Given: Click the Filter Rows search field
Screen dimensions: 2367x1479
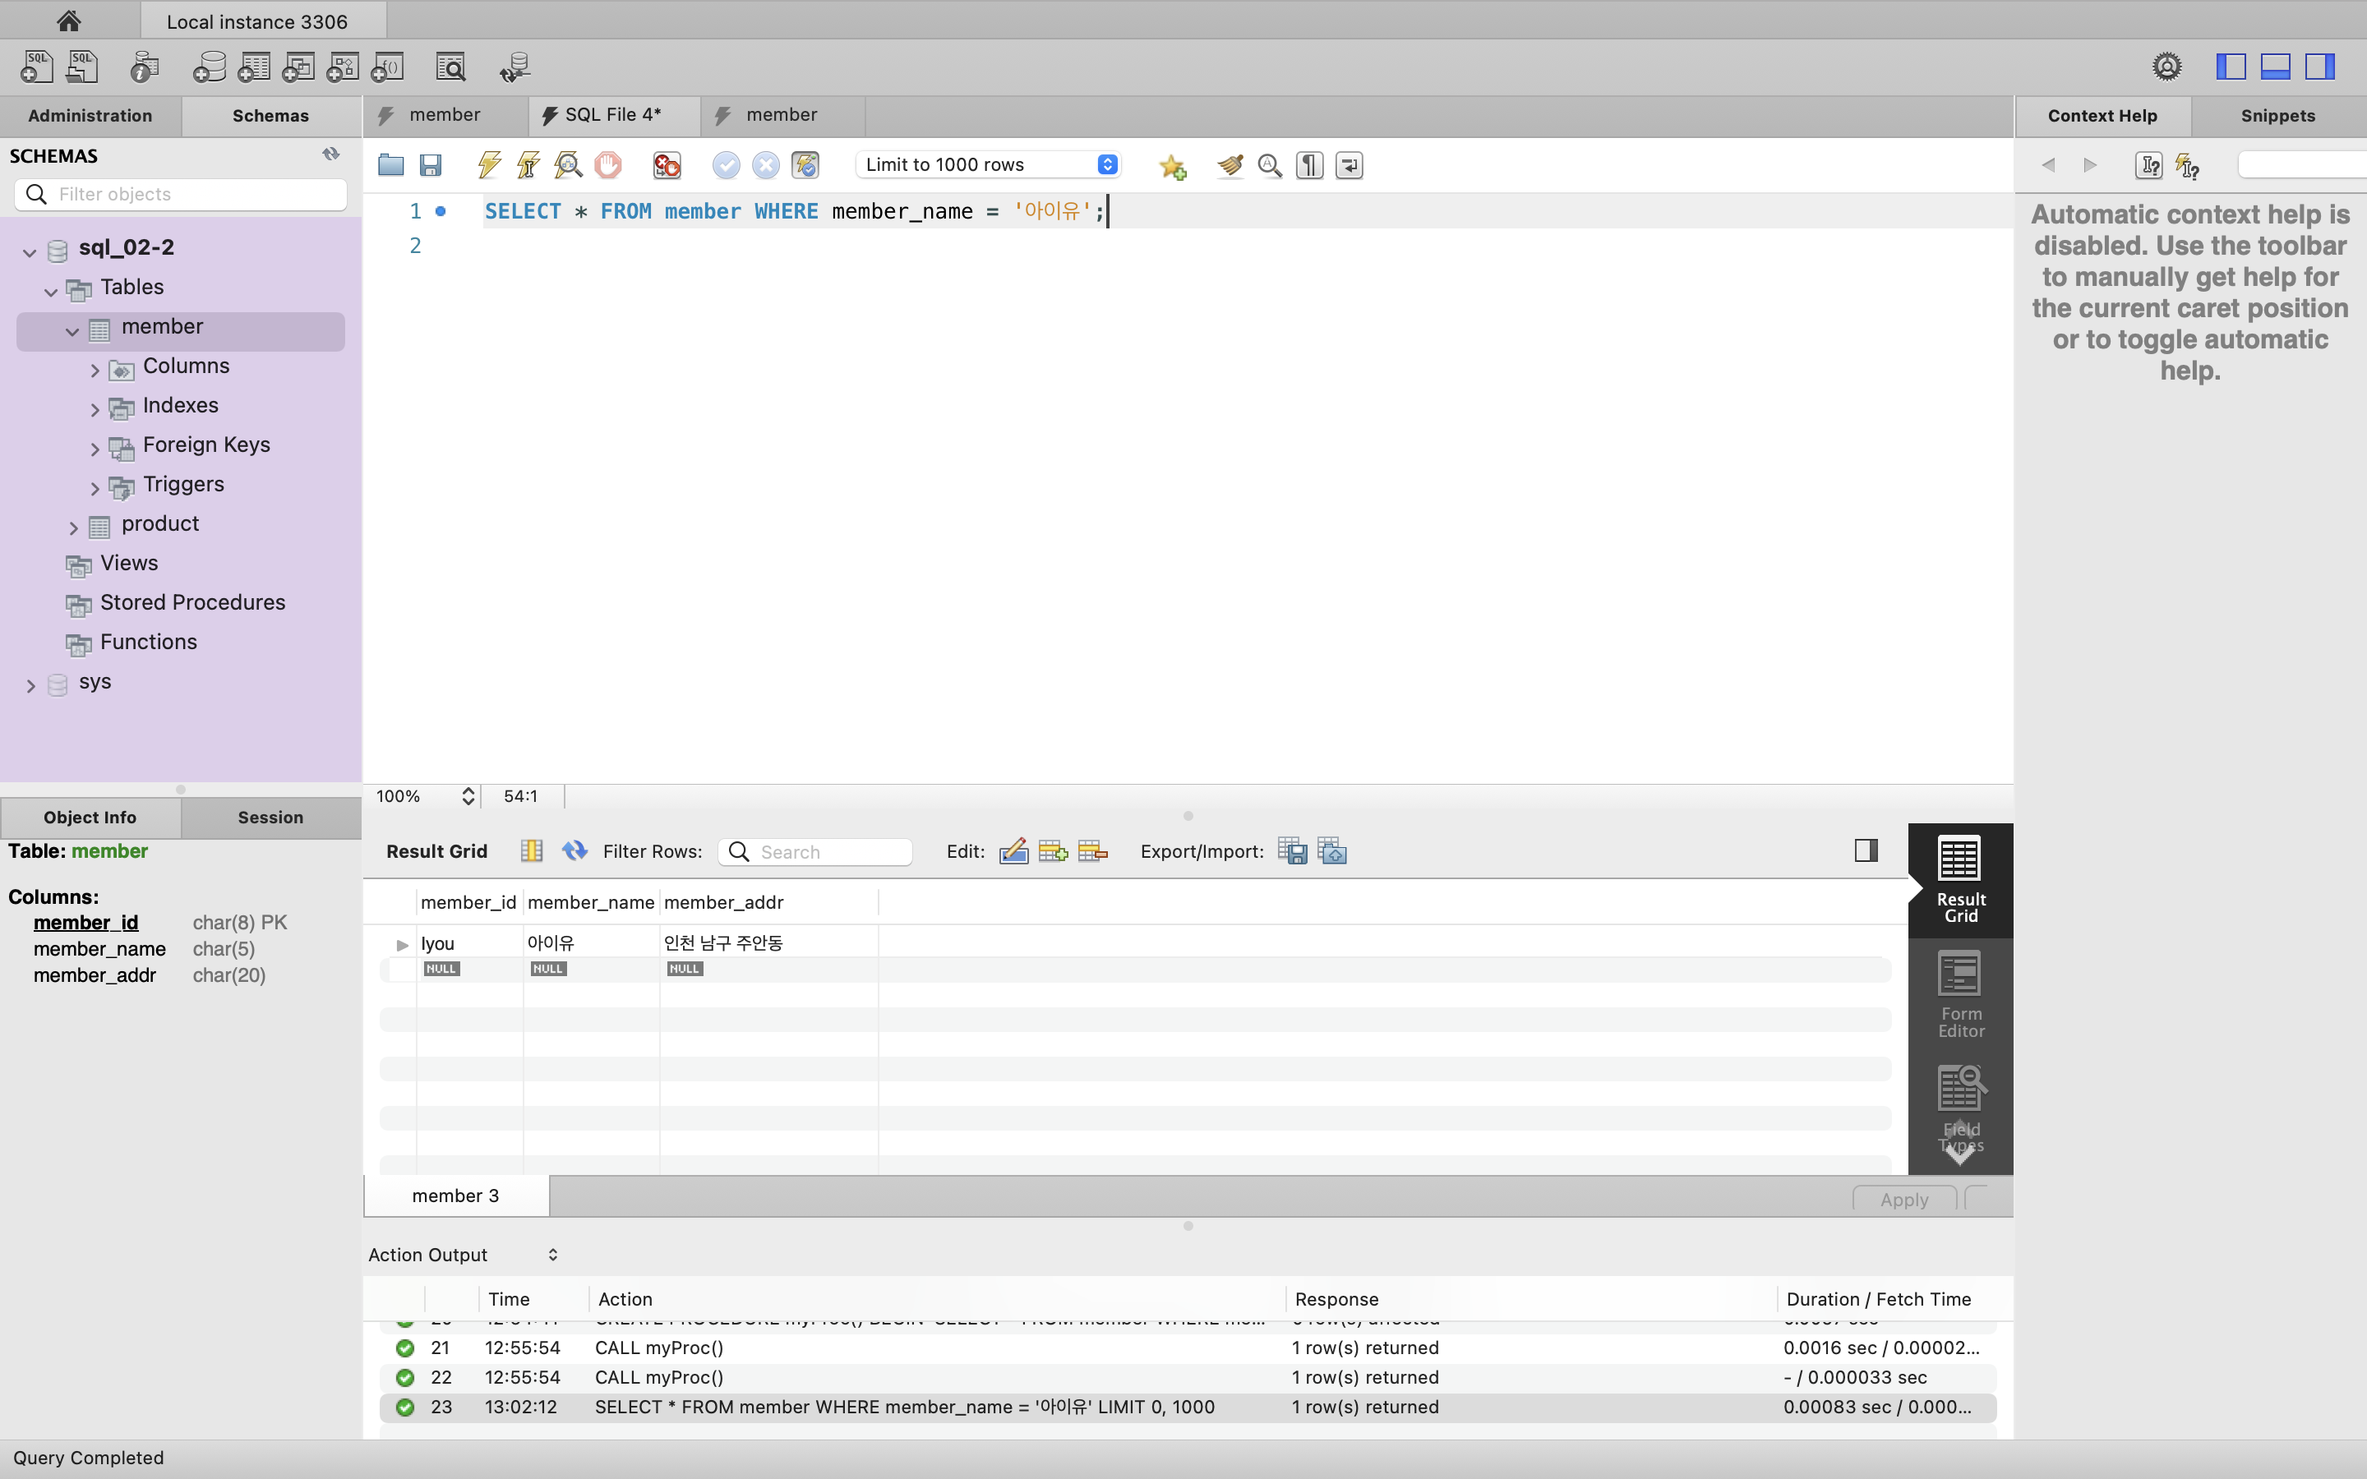Looking at the screenshot, I should [828, 852].
